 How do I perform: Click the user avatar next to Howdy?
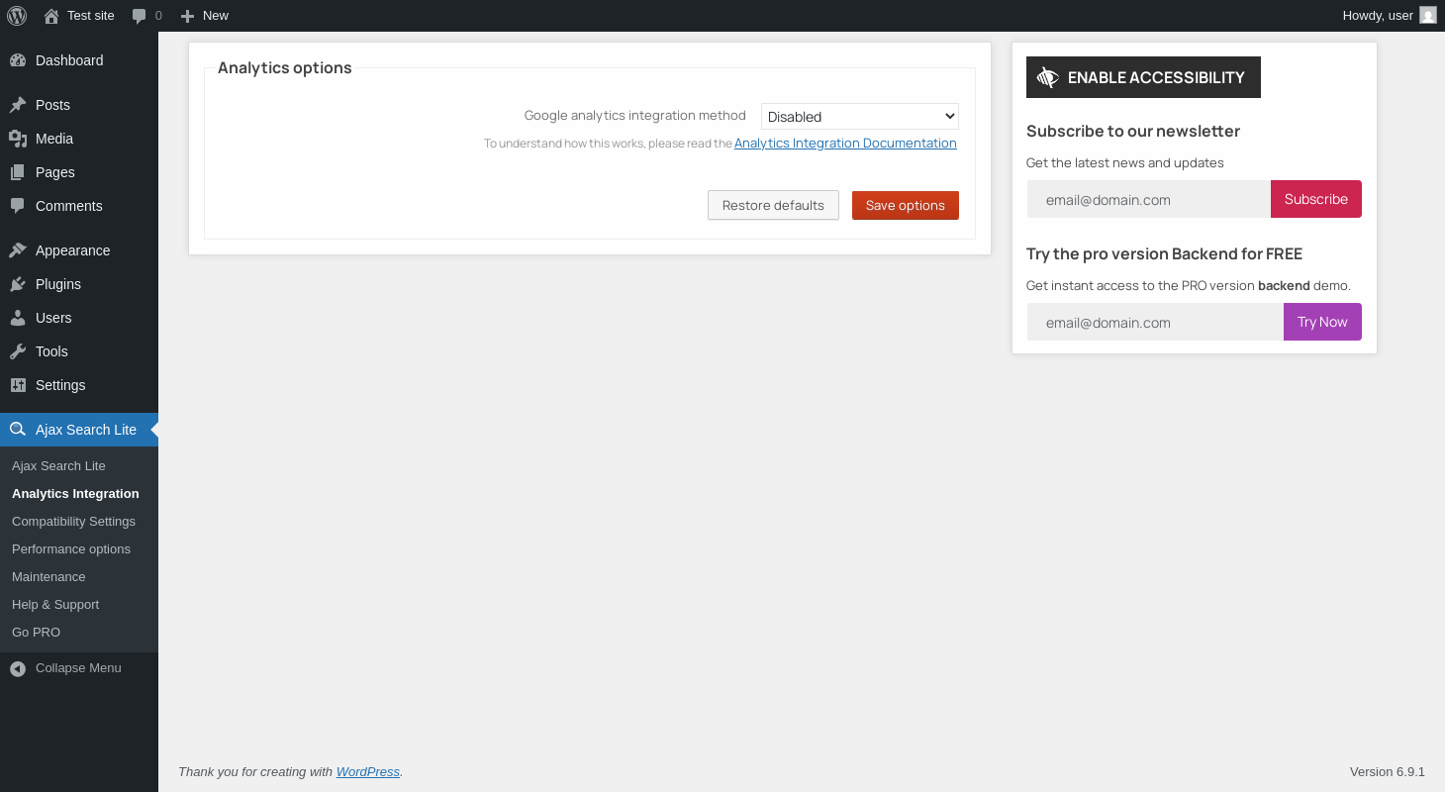(1427, 15)
